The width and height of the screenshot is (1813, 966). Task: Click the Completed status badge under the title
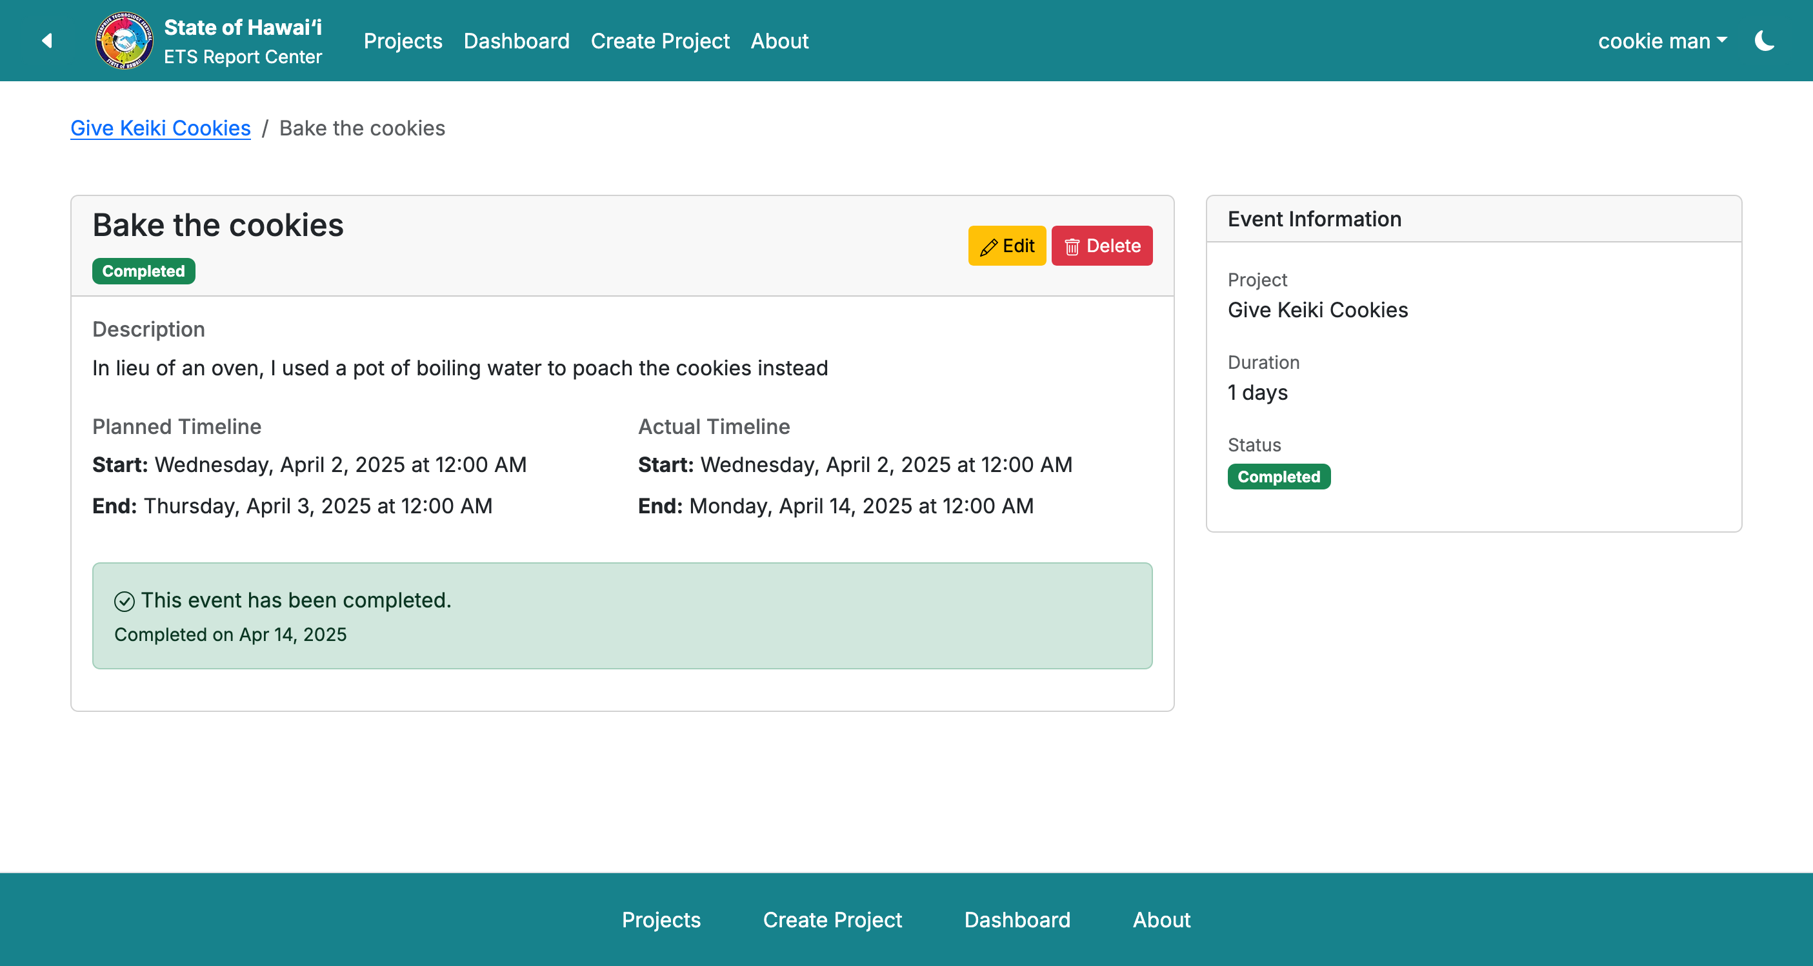coord(144,271)
